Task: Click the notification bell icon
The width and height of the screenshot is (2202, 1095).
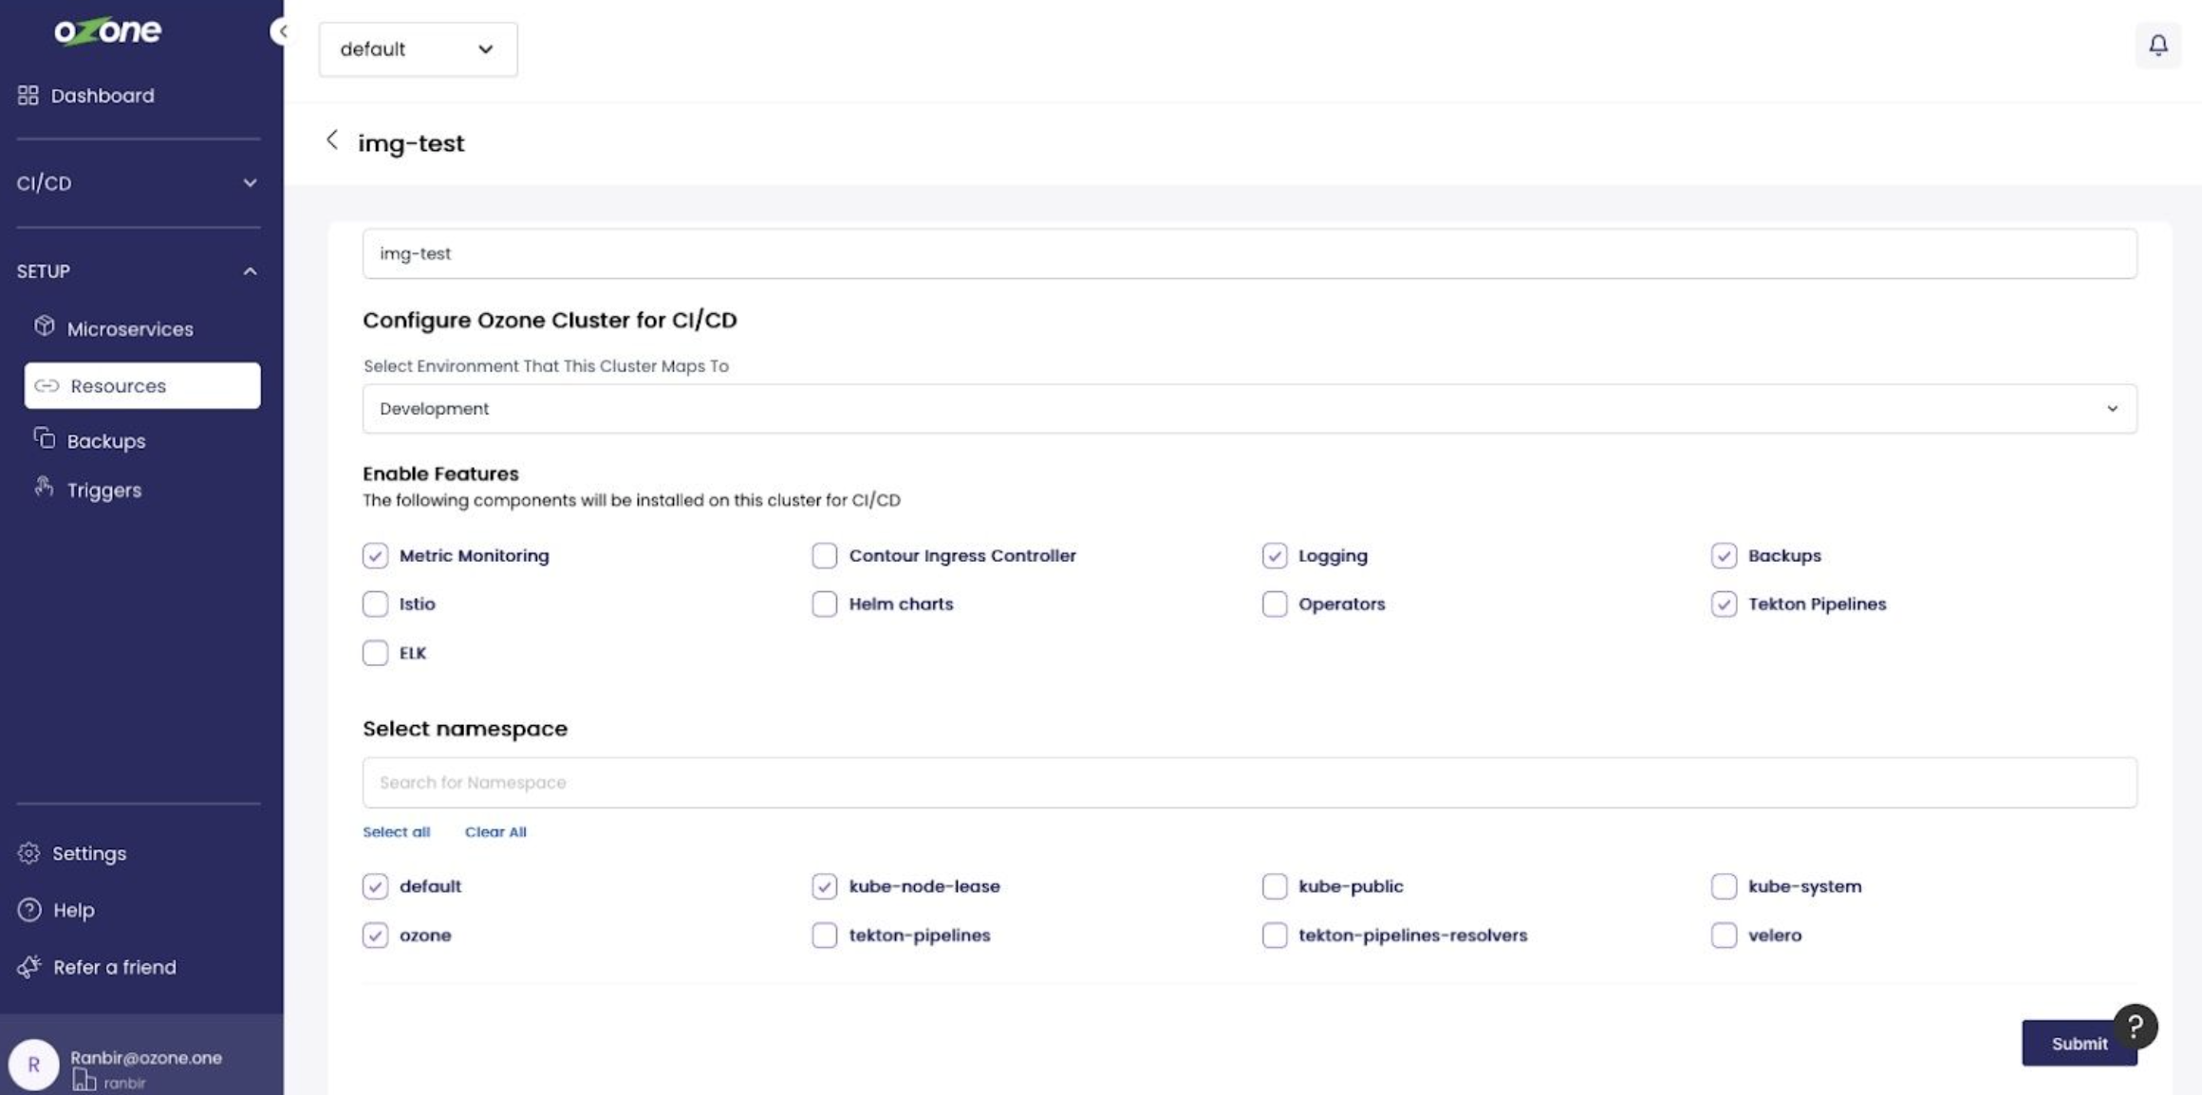Action: [x=2157, y=45]
